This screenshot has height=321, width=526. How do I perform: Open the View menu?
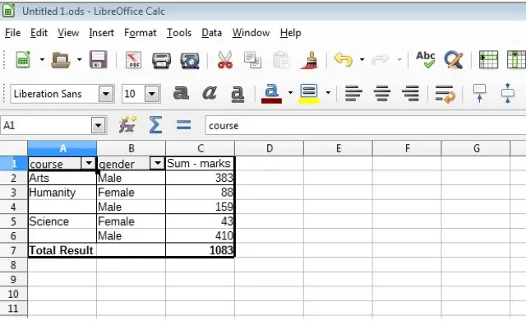(x=68, y=33)
